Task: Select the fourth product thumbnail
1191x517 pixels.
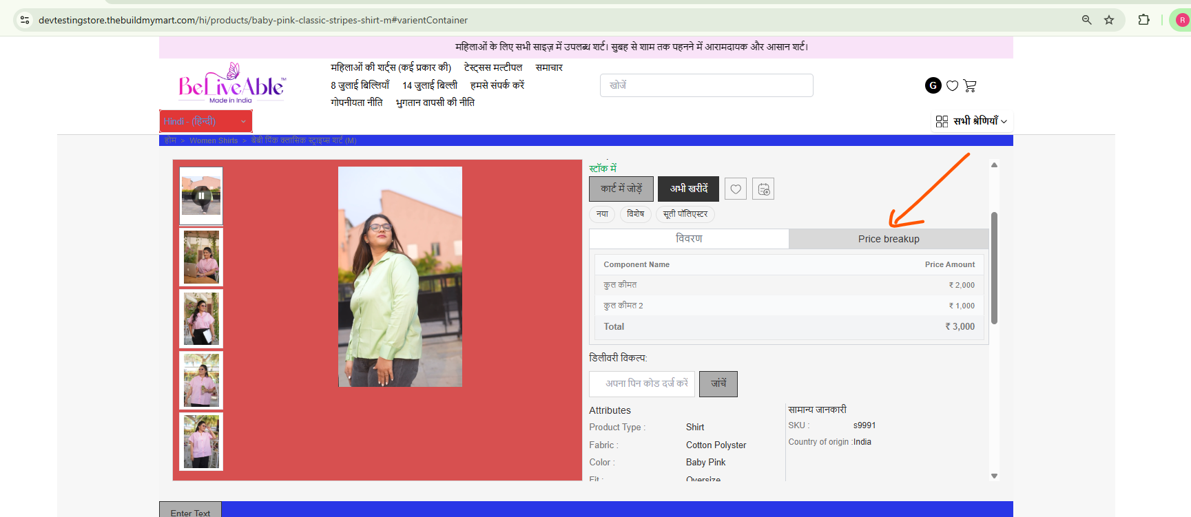Action: point(201,380)
